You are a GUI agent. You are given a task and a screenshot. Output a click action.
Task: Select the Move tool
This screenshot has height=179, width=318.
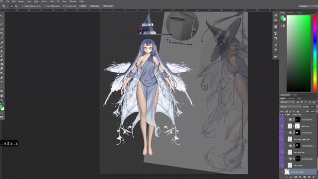pos(2,15)
